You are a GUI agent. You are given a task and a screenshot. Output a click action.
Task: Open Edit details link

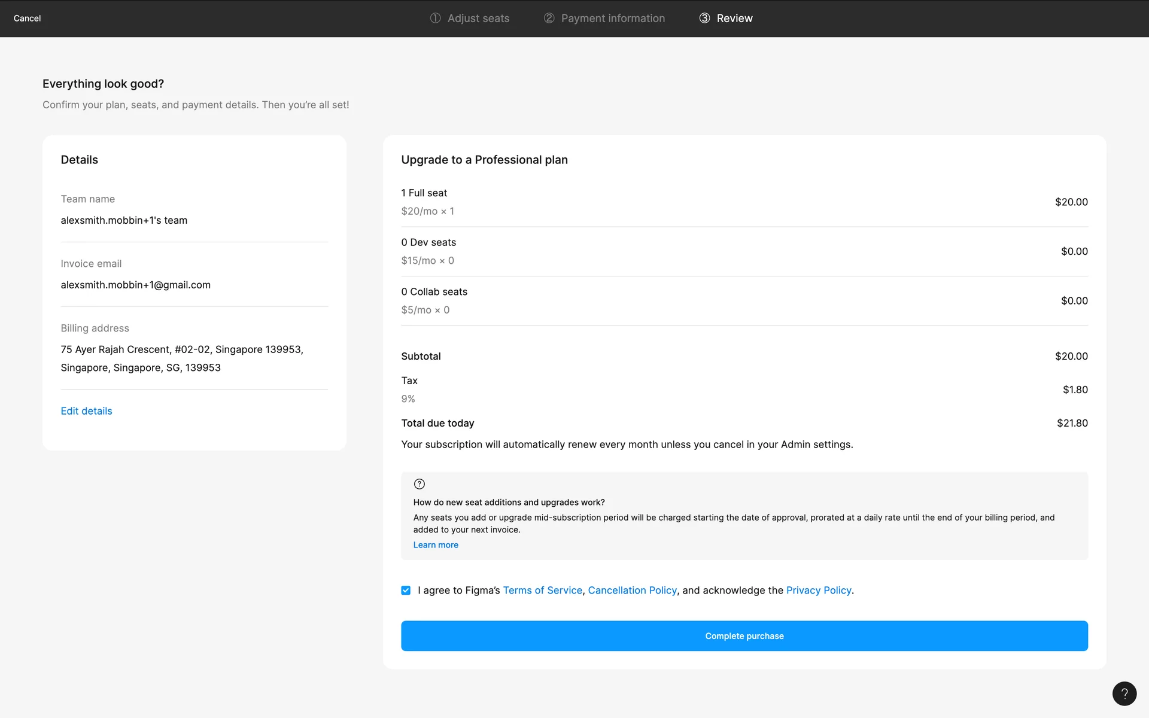click(x=86, y=411)
